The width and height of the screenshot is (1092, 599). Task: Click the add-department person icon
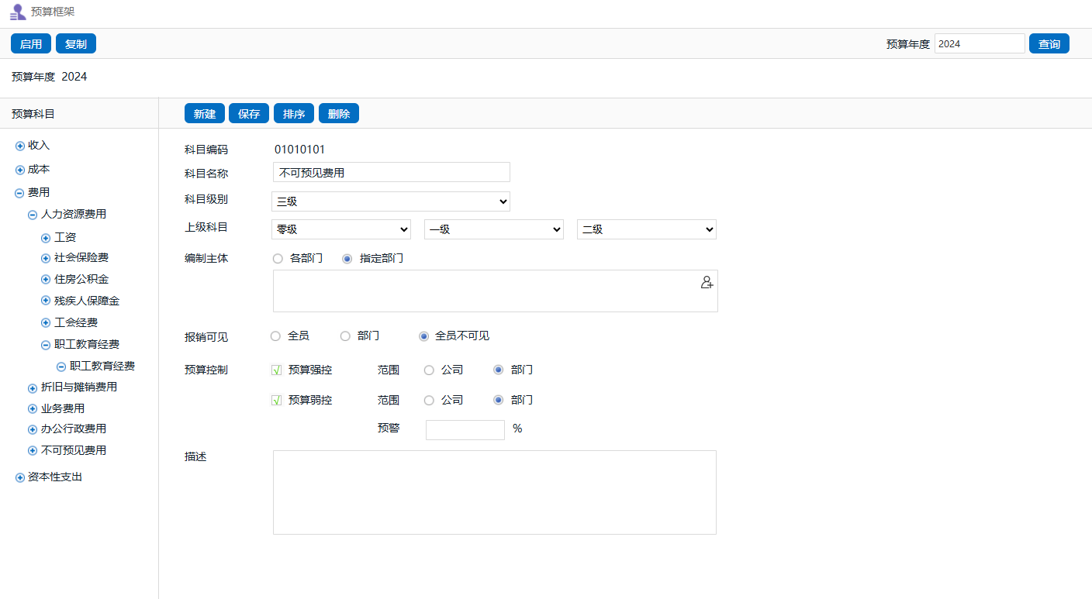[707, 283]
